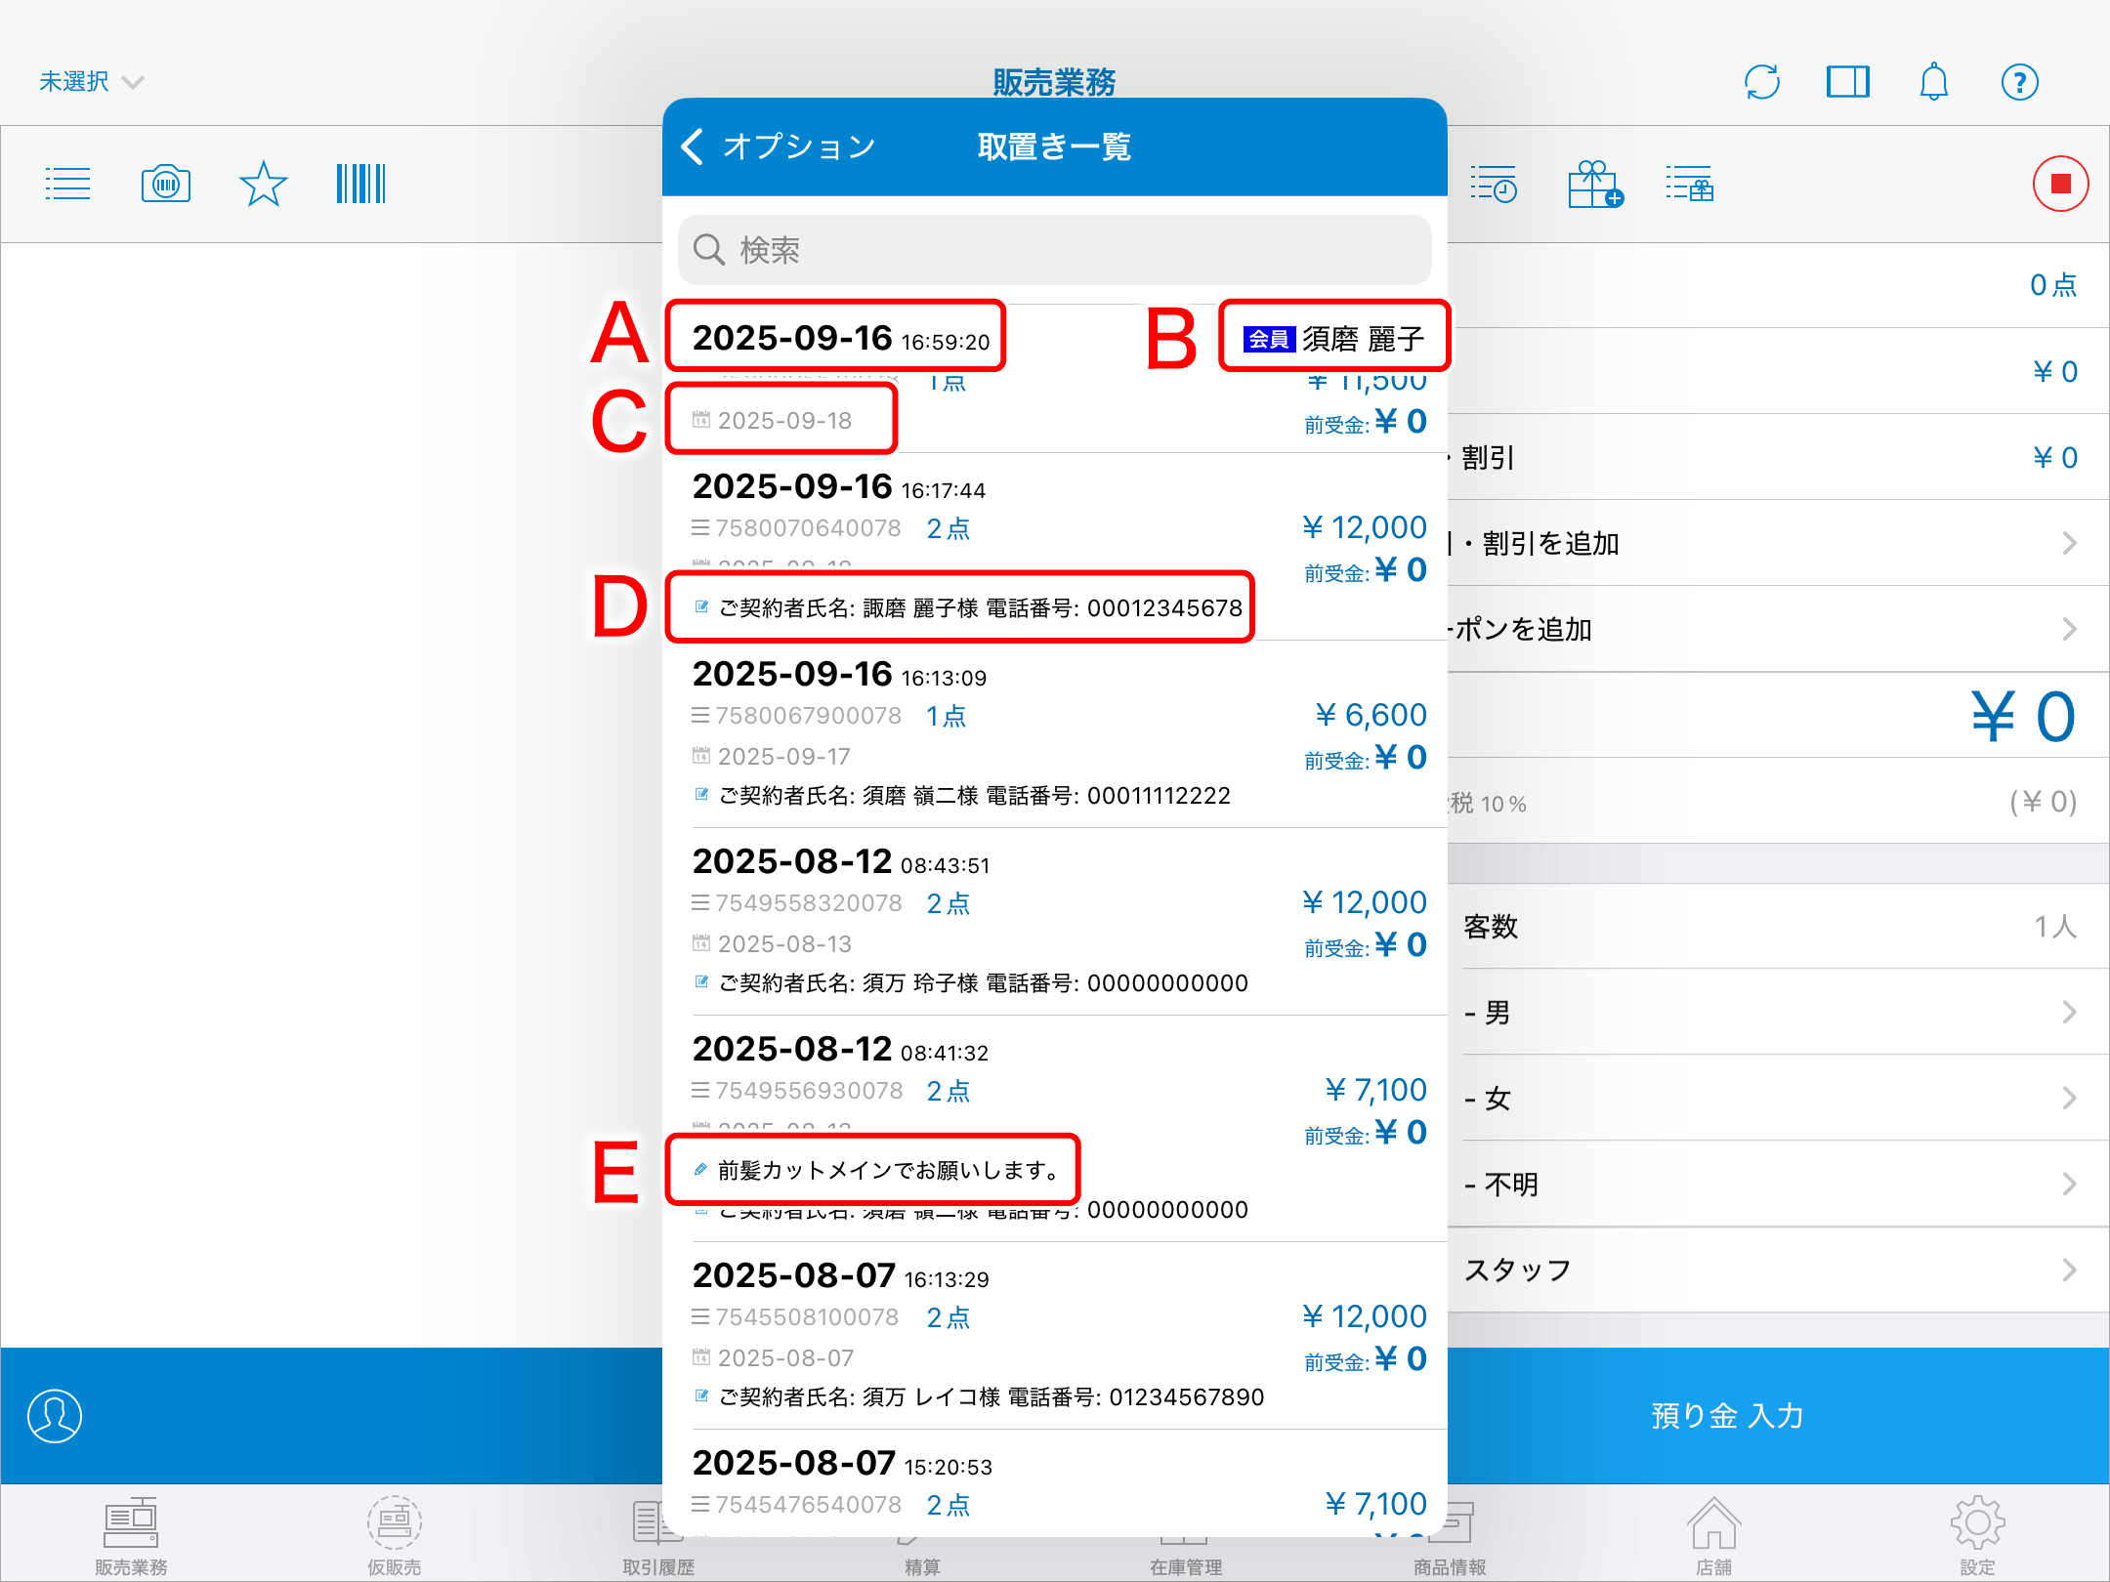Viewport: 2110px width, 1582px height.
Task: Open the camera barcode scanner icon
Action: [x=166, y=184]
